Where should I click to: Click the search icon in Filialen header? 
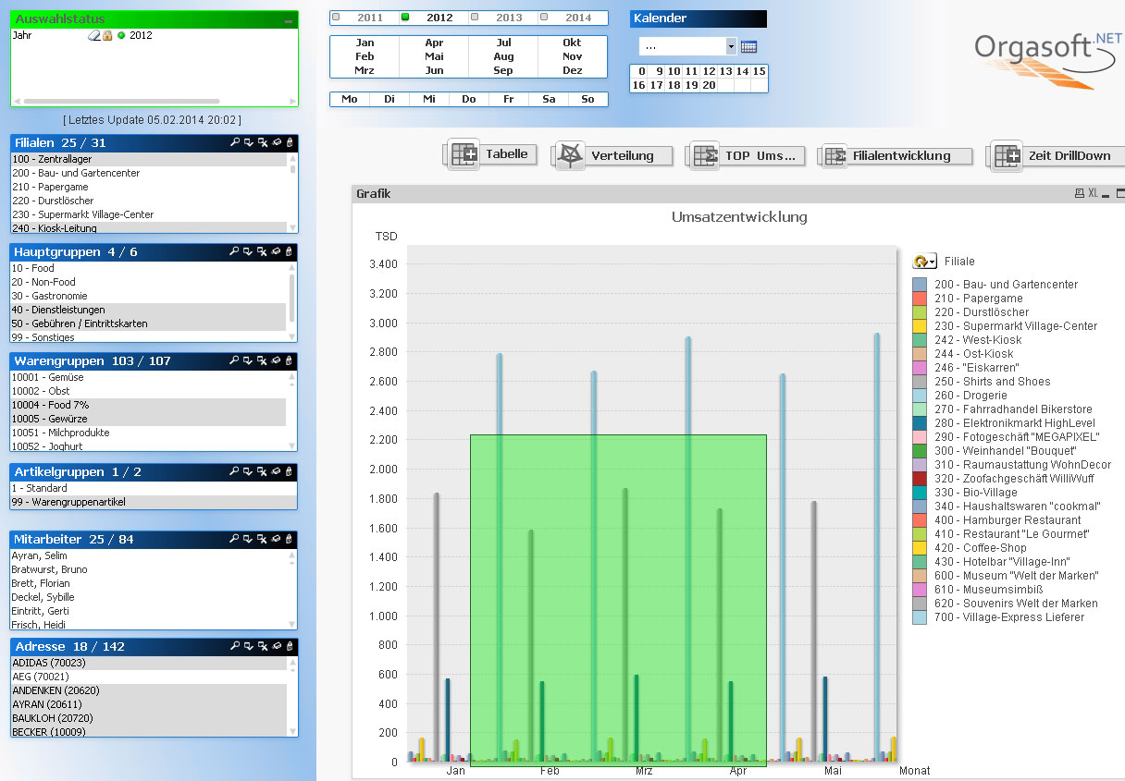point(235,143)
